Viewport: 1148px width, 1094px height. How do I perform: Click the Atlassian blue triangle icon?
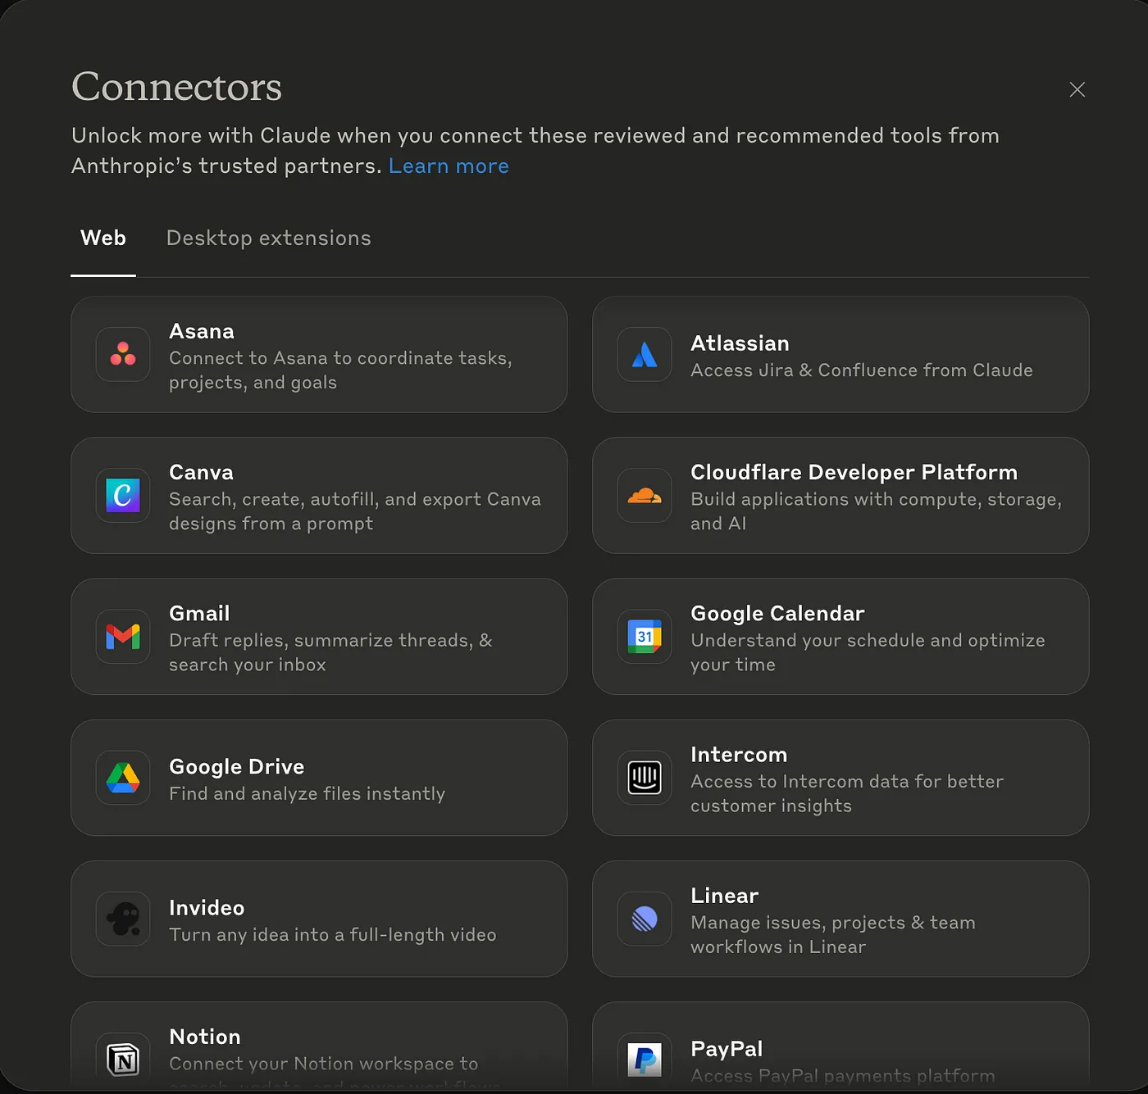pyautogui.click(x=645, y=354)
